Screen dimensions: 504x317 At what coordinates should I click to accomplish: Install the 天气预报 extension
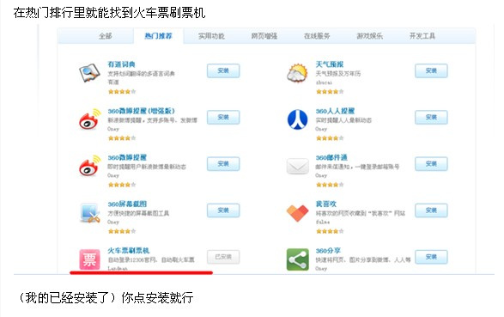pyautogui.click(x=431, y=70)
